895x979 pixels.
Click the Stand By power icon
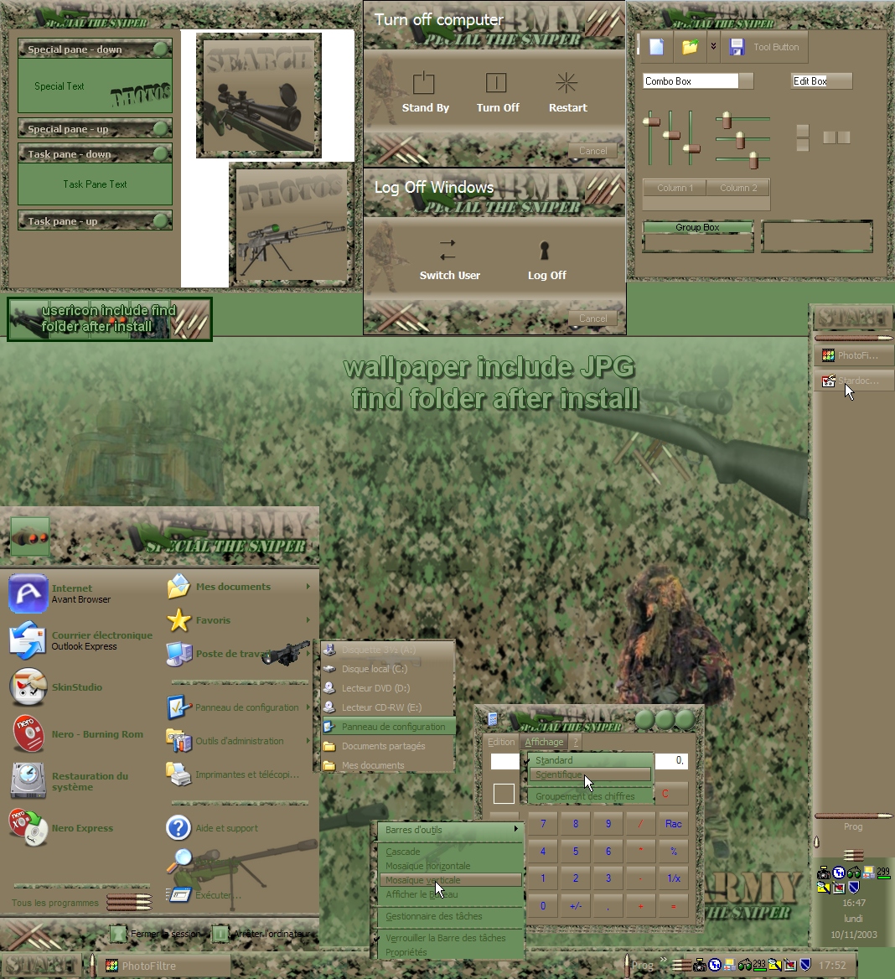[x=423, y=82]
